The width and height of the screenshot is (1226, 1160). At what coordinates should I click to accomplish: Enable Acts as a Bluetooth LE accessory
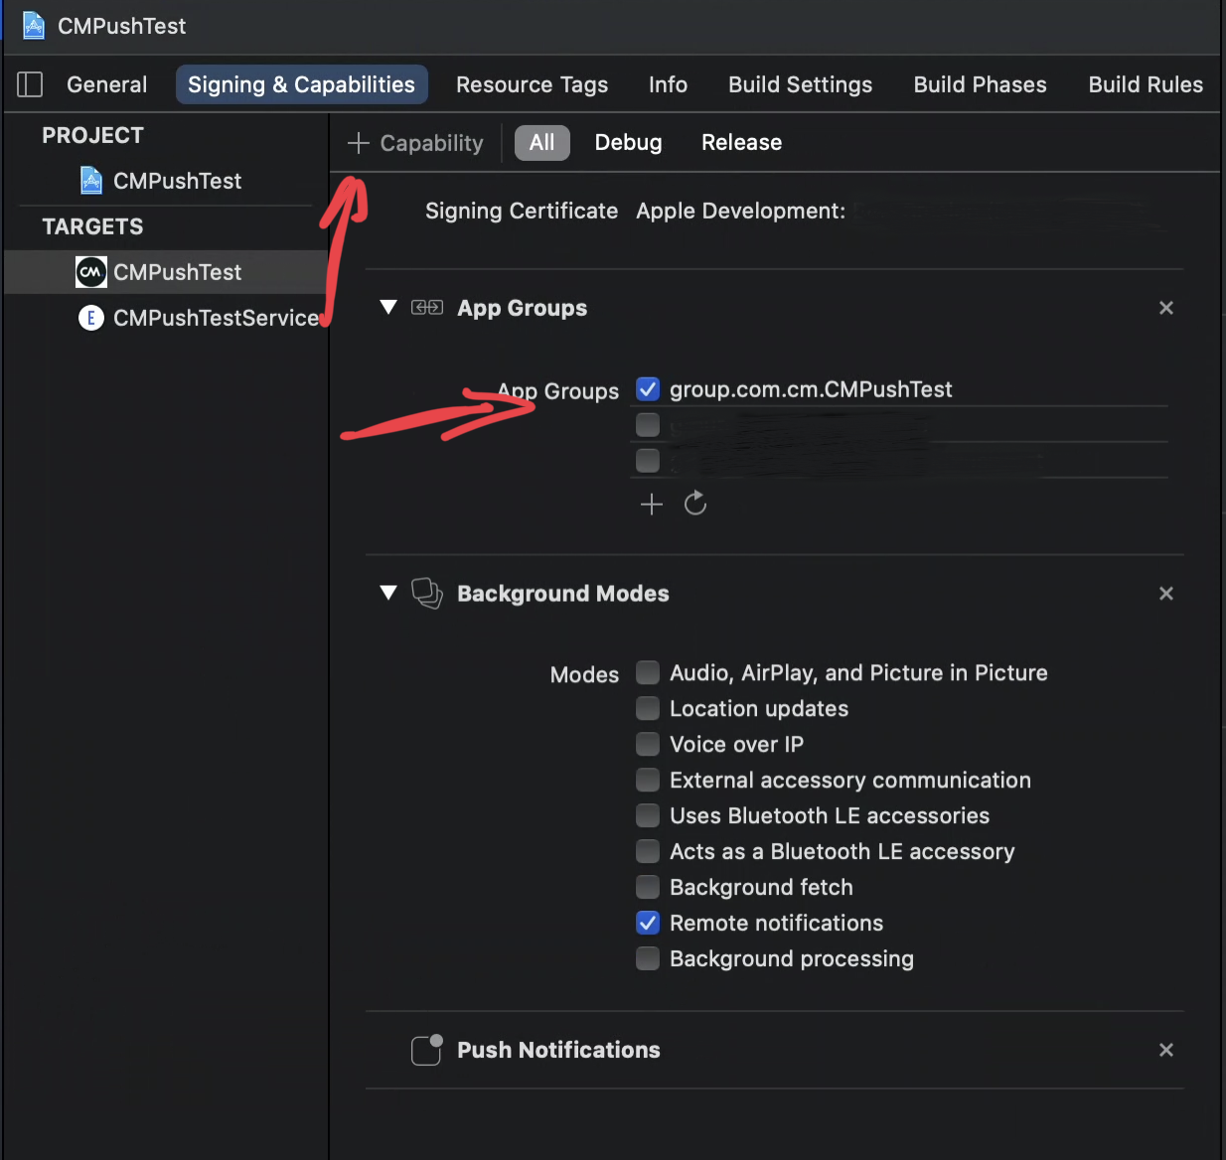(648, 851)
